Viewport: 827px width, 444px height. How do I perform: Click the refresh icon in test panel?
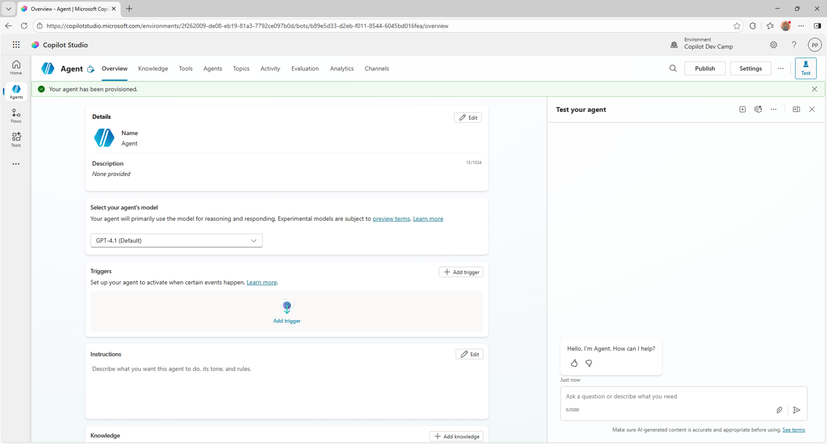[758, 109]
